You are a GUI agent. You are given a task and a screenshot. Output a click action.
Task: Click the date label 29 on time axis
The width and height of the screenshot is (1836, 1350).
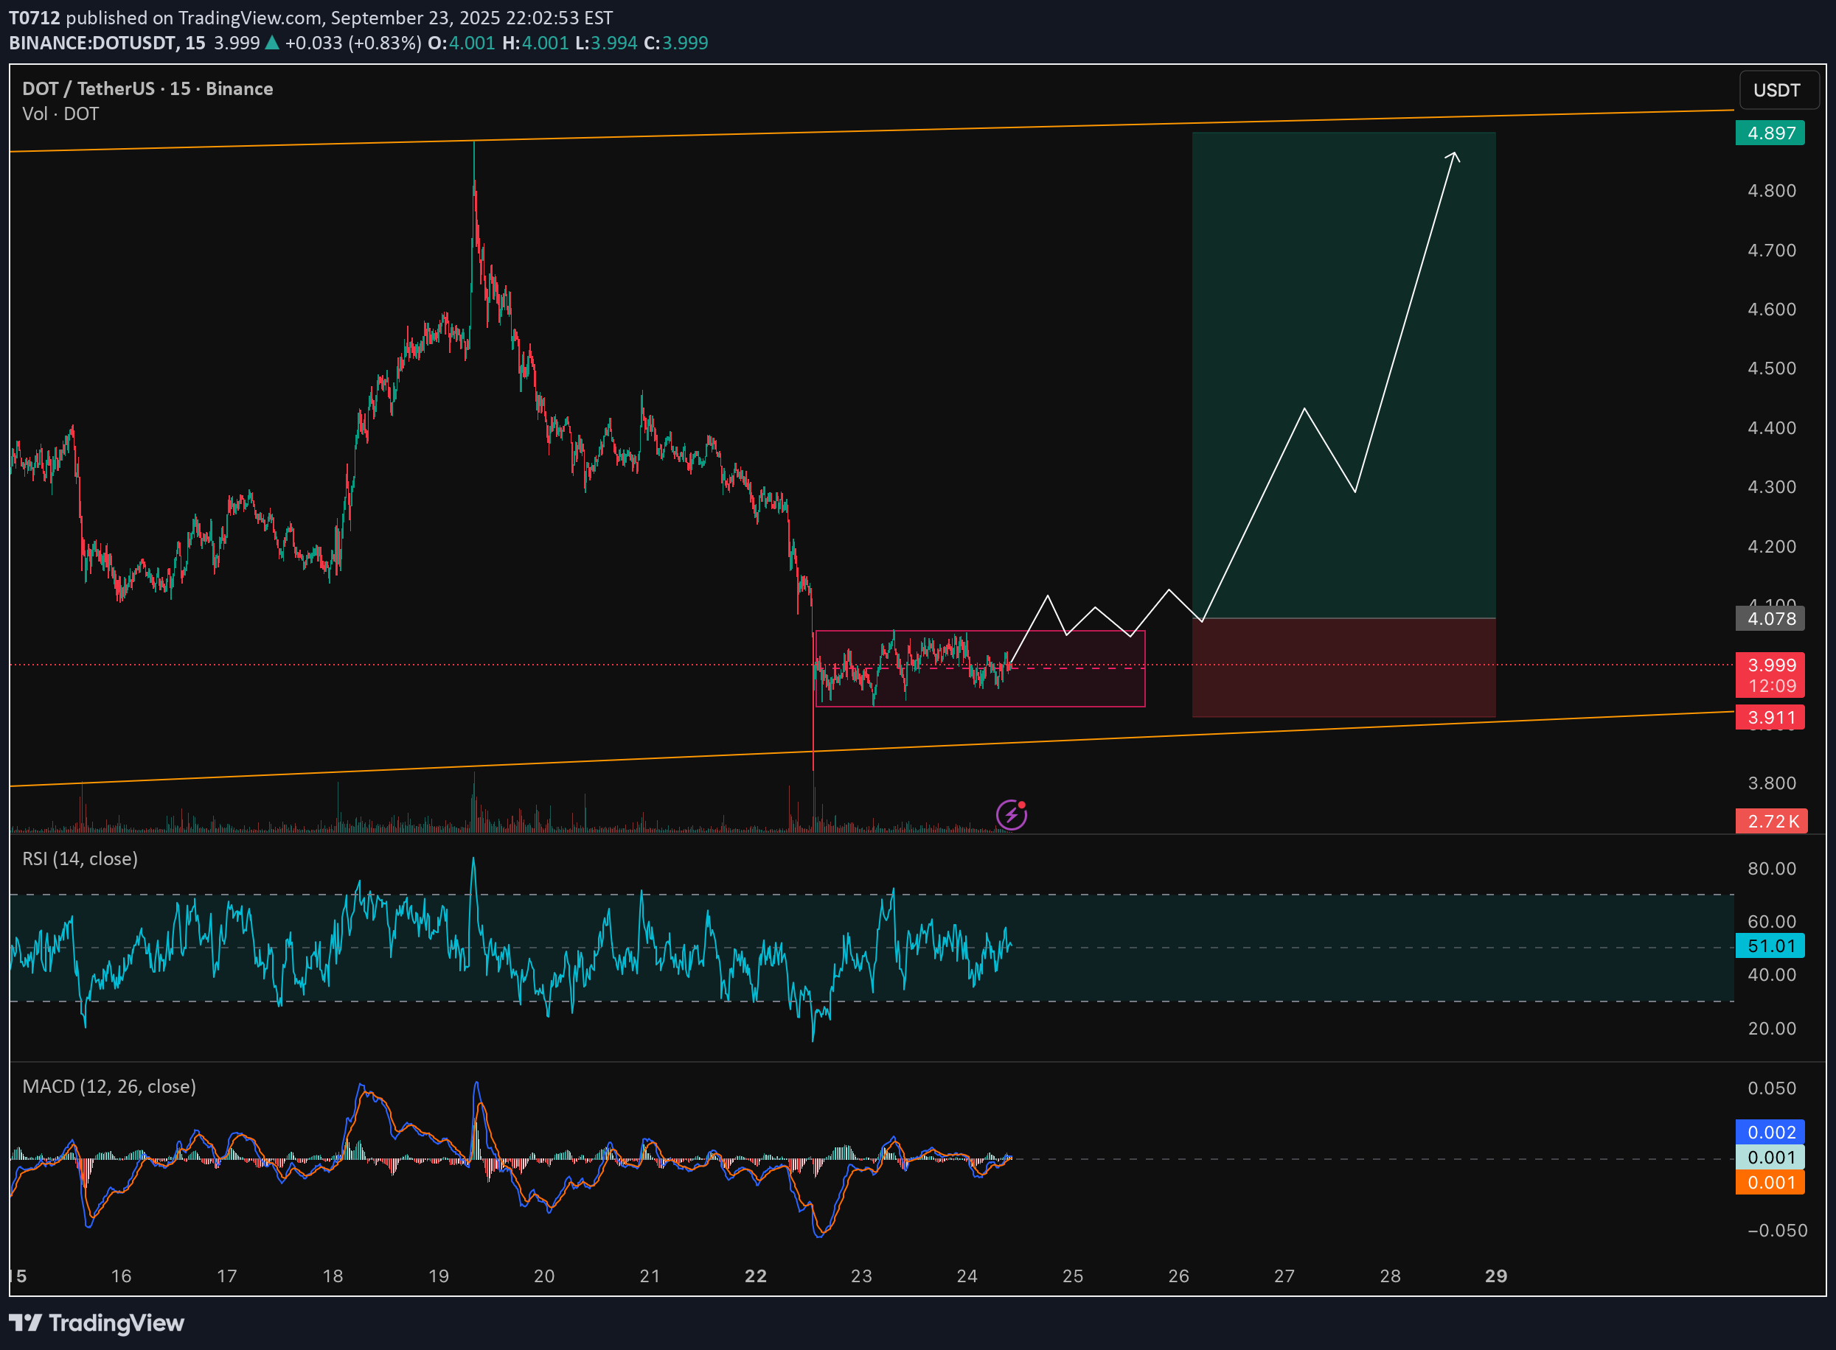pos(1495,1276)
